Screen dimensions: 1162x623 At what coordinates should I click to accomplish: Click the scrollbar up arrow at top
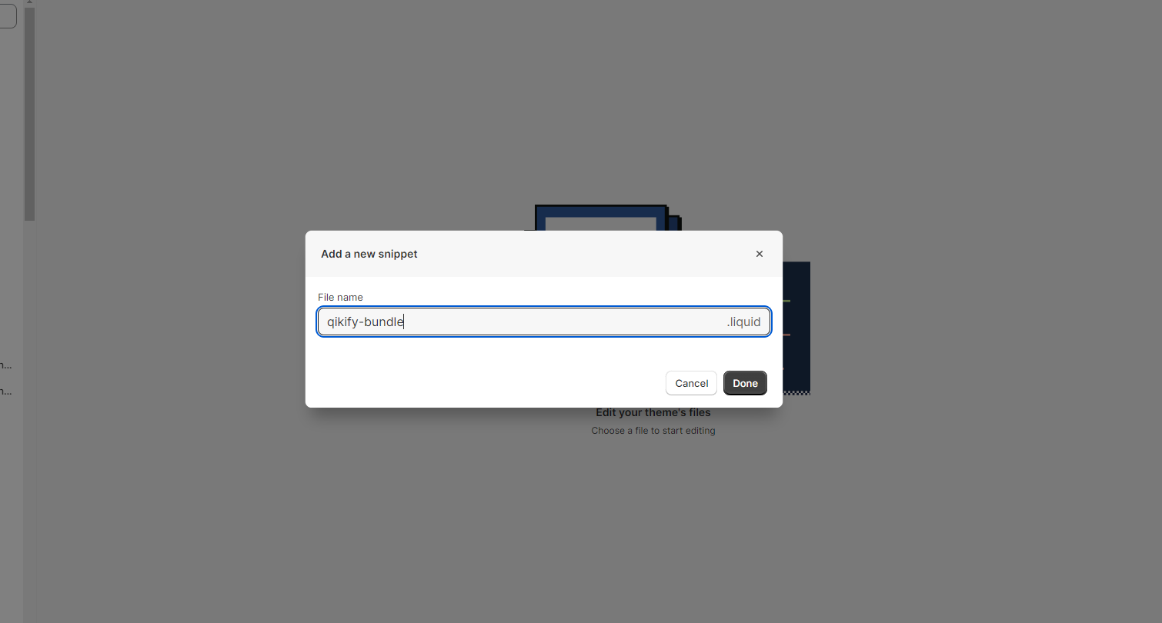click(29, 3)
